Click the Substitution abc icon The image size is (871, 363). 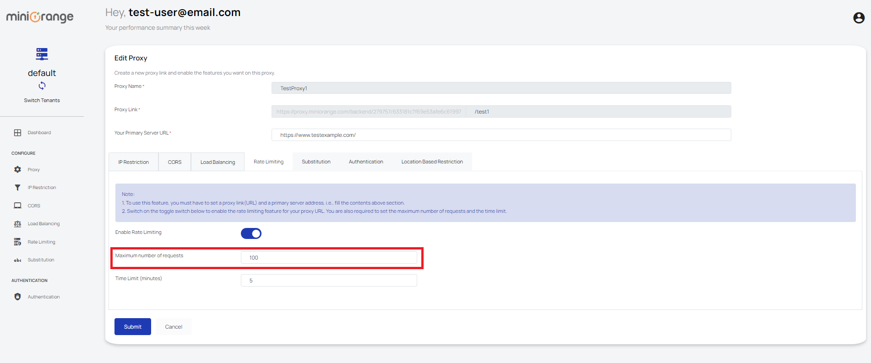point(17,260)
